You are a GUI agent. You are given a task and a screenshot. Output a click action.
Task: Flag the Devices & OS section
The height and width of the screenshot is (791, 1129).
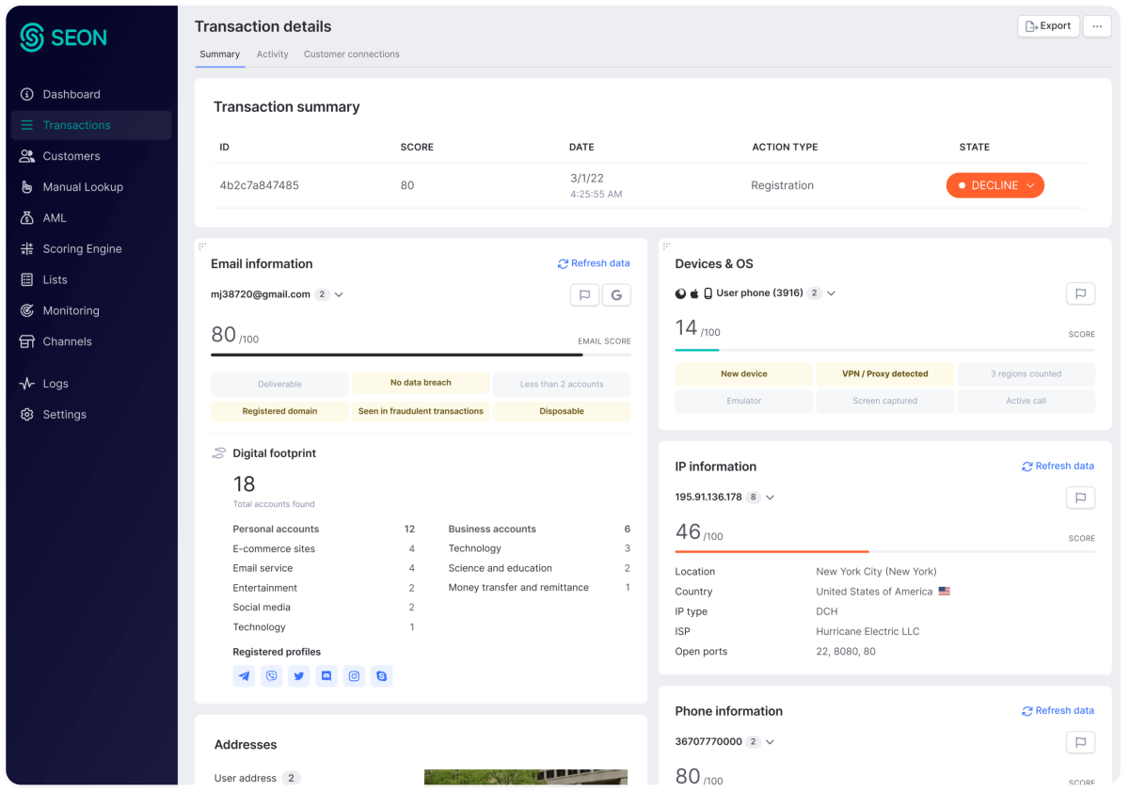1080,293
